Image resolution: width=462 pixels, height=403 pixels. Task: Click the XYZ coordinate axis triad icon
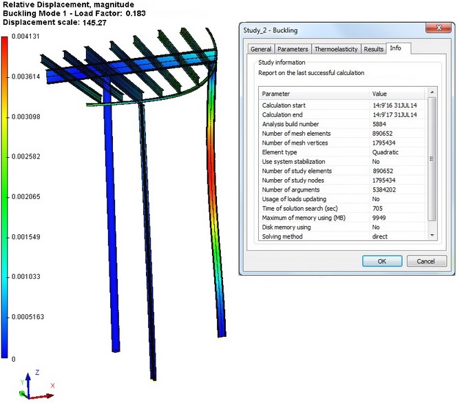tap(34, 386)
